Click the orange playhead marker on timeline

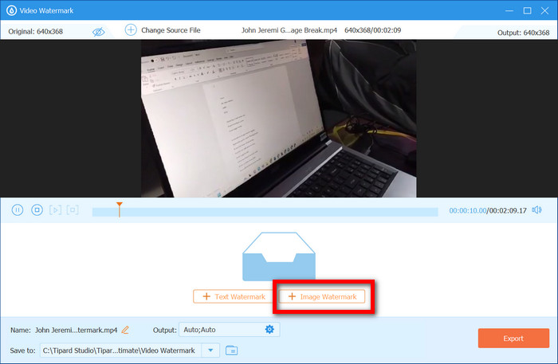pyautogui.click(x=120, y=209)
